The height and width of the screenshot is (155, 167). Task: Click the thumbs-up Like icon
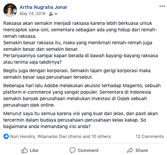(24, 150)
